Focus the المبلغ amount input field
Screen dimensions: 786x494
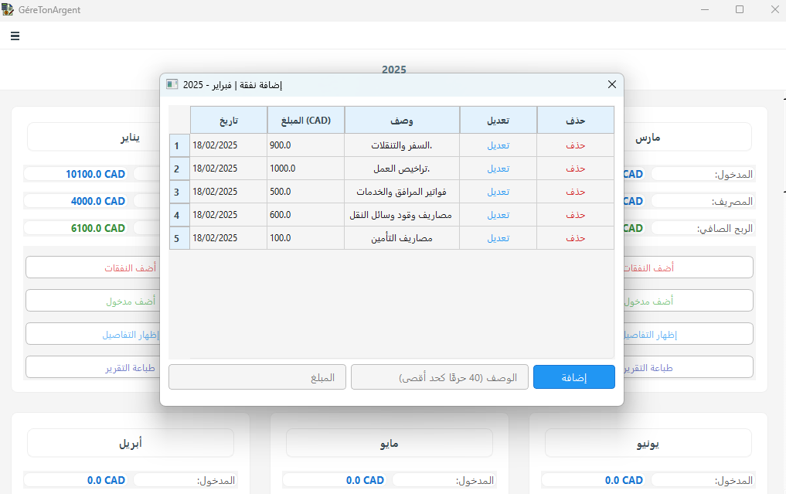tap(257, 377)
